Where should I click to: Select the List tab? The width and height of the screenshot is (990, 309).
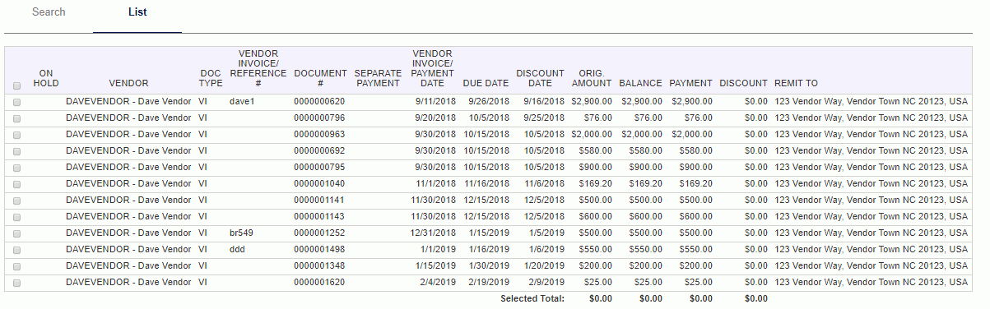[x=137, y=12]
